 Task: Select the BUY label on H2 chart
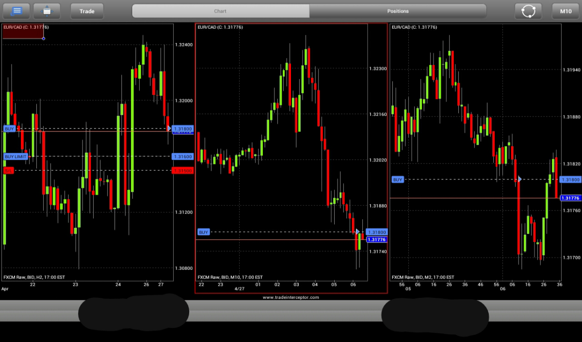click(x=9, y=129)
